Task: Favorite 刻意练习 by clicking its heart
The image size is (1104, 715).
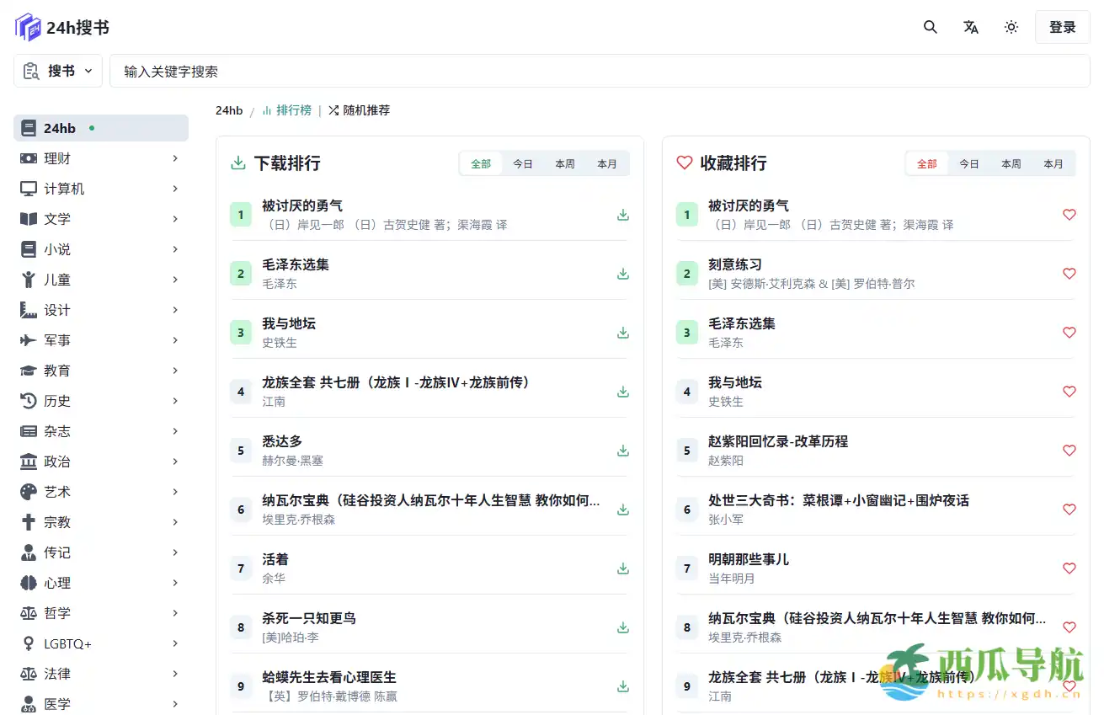Action: tap(1069, 274)
